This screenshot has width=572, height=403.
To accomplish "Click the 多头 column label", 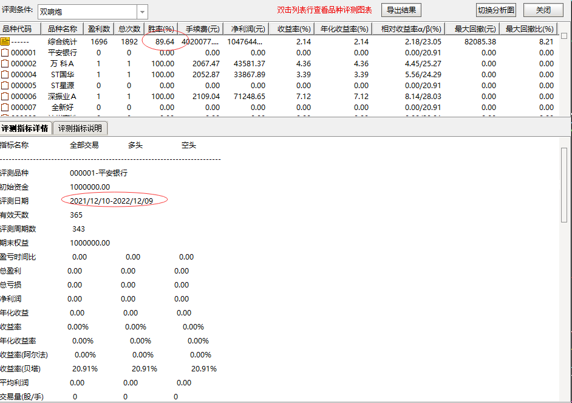I will click(135, 145).
